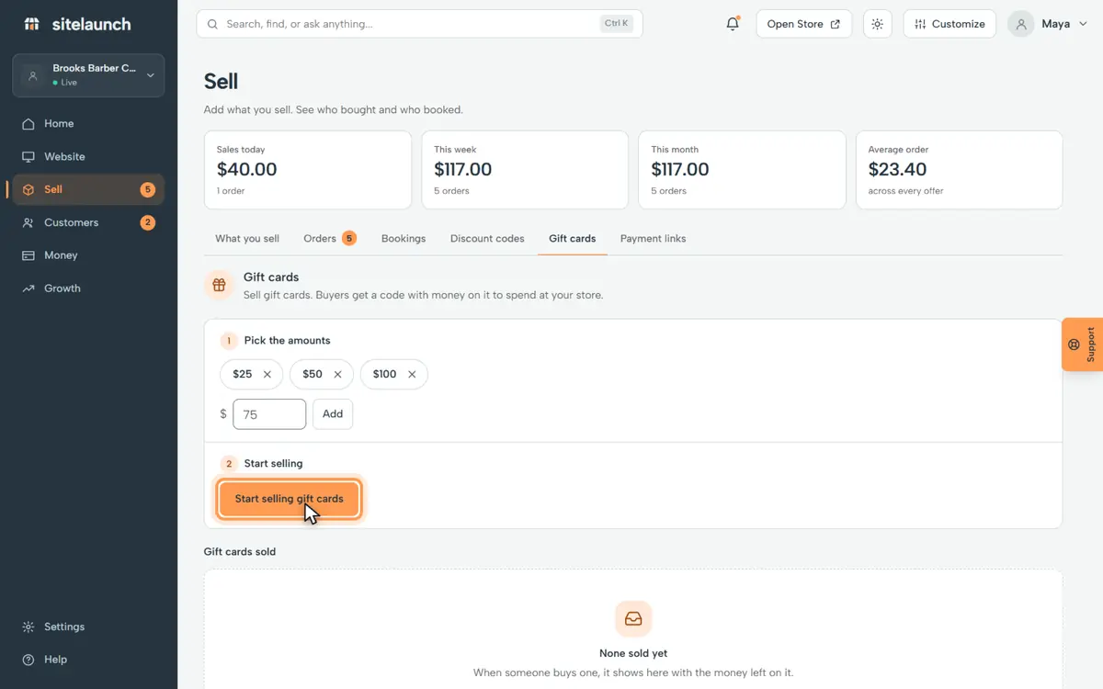Screen dimensions: 1103x689
Task: Click the store avatar icon in switcher
Action: (33, 75)
